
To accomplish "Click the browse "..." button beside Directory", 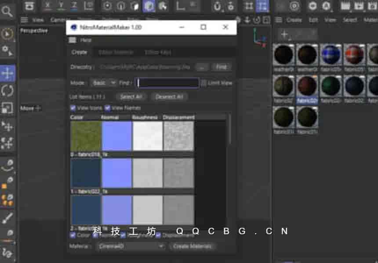I will click(x=202, y=67).
